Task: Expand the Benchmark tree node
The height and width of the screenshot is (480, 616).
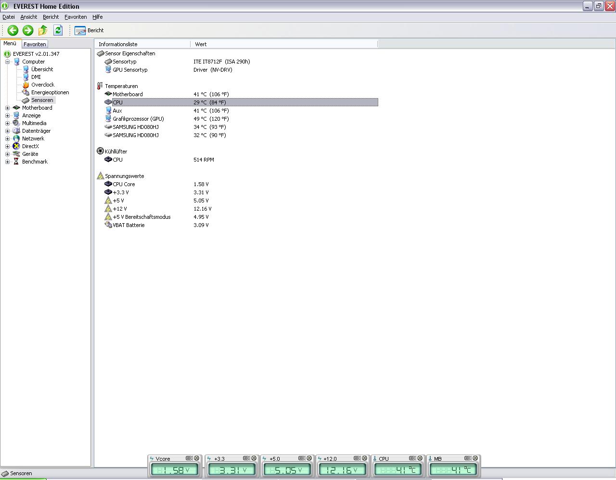Action: pos(7,162)
